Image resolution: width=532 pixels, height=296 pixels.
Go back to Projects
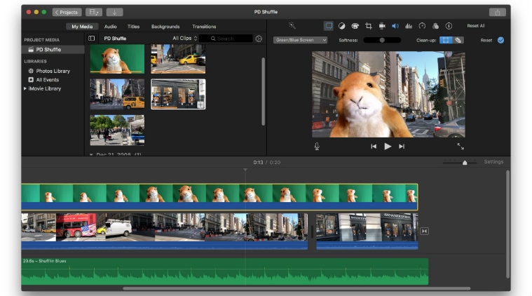coord(67,12)
